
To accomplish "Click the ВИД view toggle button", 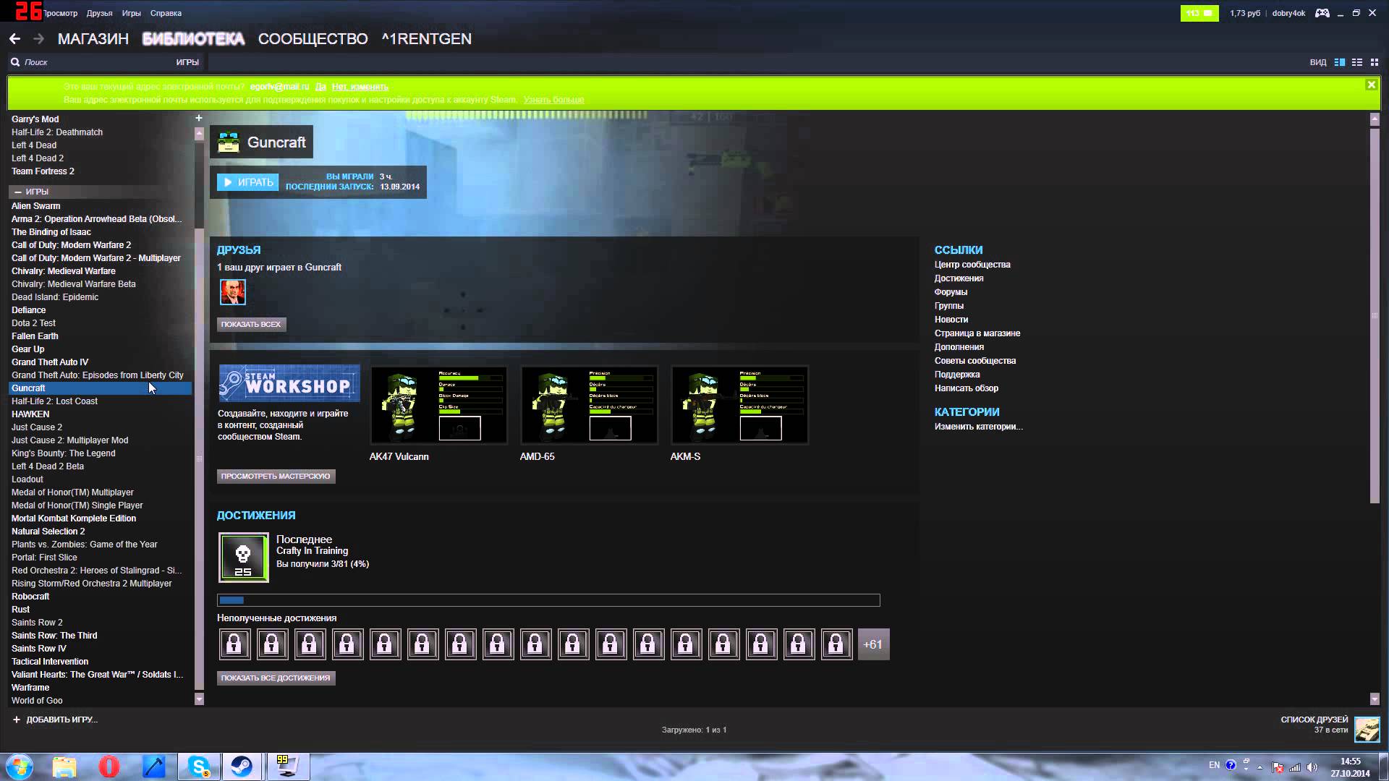I will coord(1338,62).
